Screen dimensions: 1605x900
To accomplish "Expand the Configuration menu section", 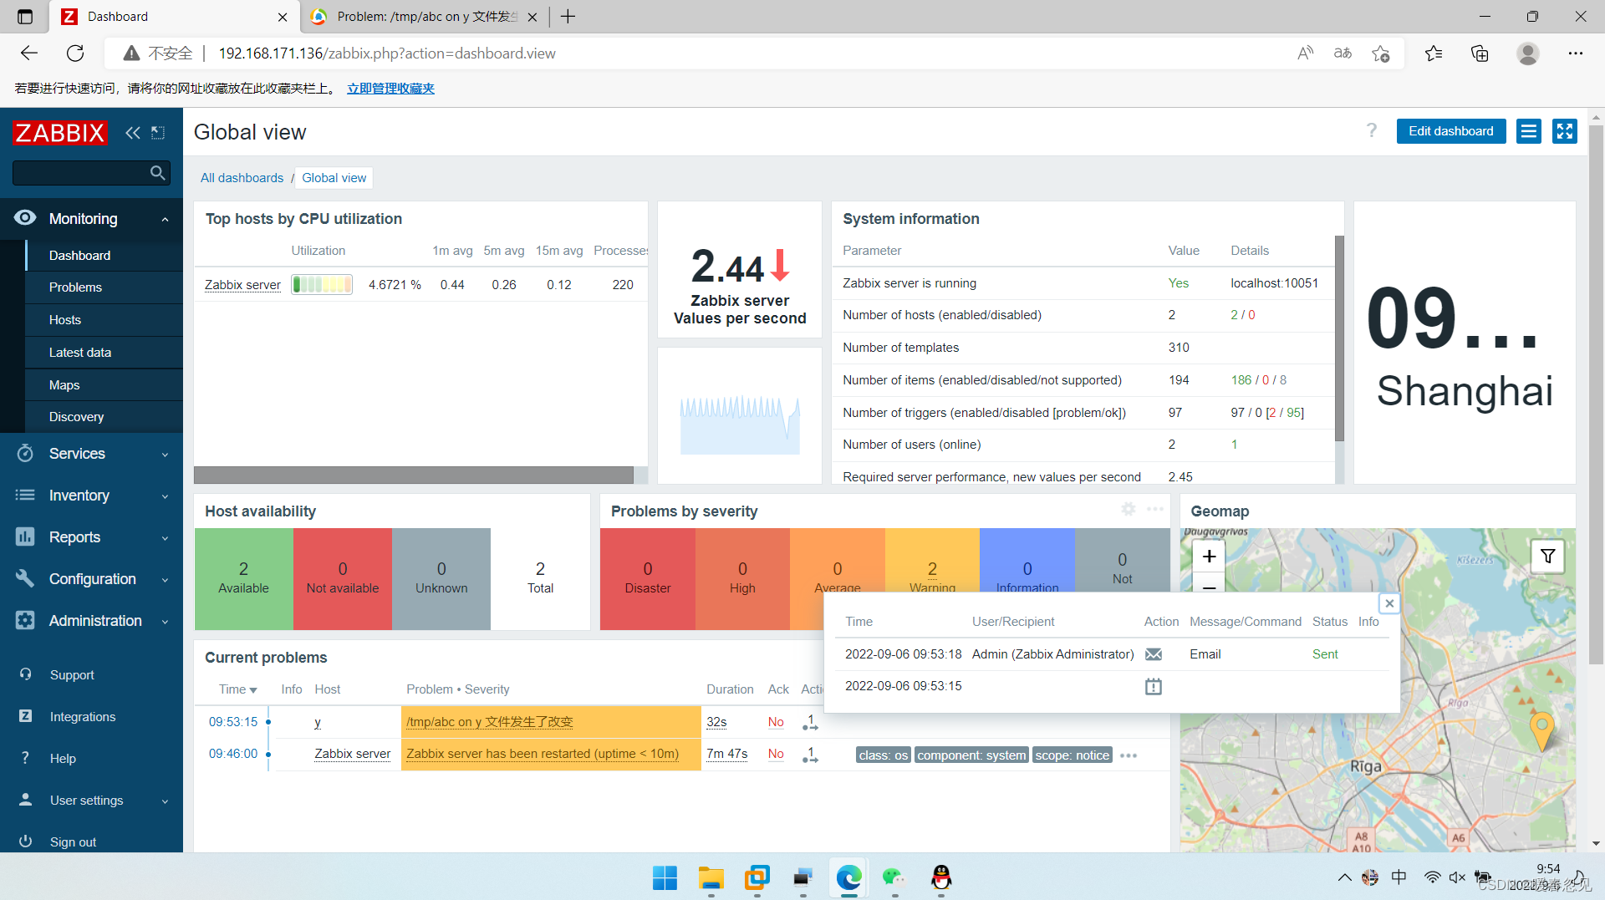I will pyautogui.click(x=91, y=579).
